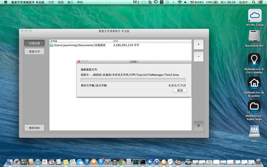267x167 pixels.
Task: Click the 取消 button in scan dialog
Action: point(180,91)
